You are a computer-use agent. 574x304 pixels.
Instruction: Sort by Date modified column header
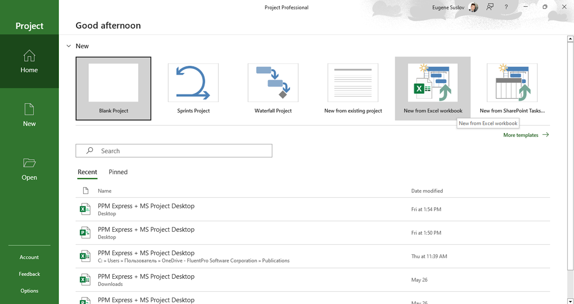point(427,191)
